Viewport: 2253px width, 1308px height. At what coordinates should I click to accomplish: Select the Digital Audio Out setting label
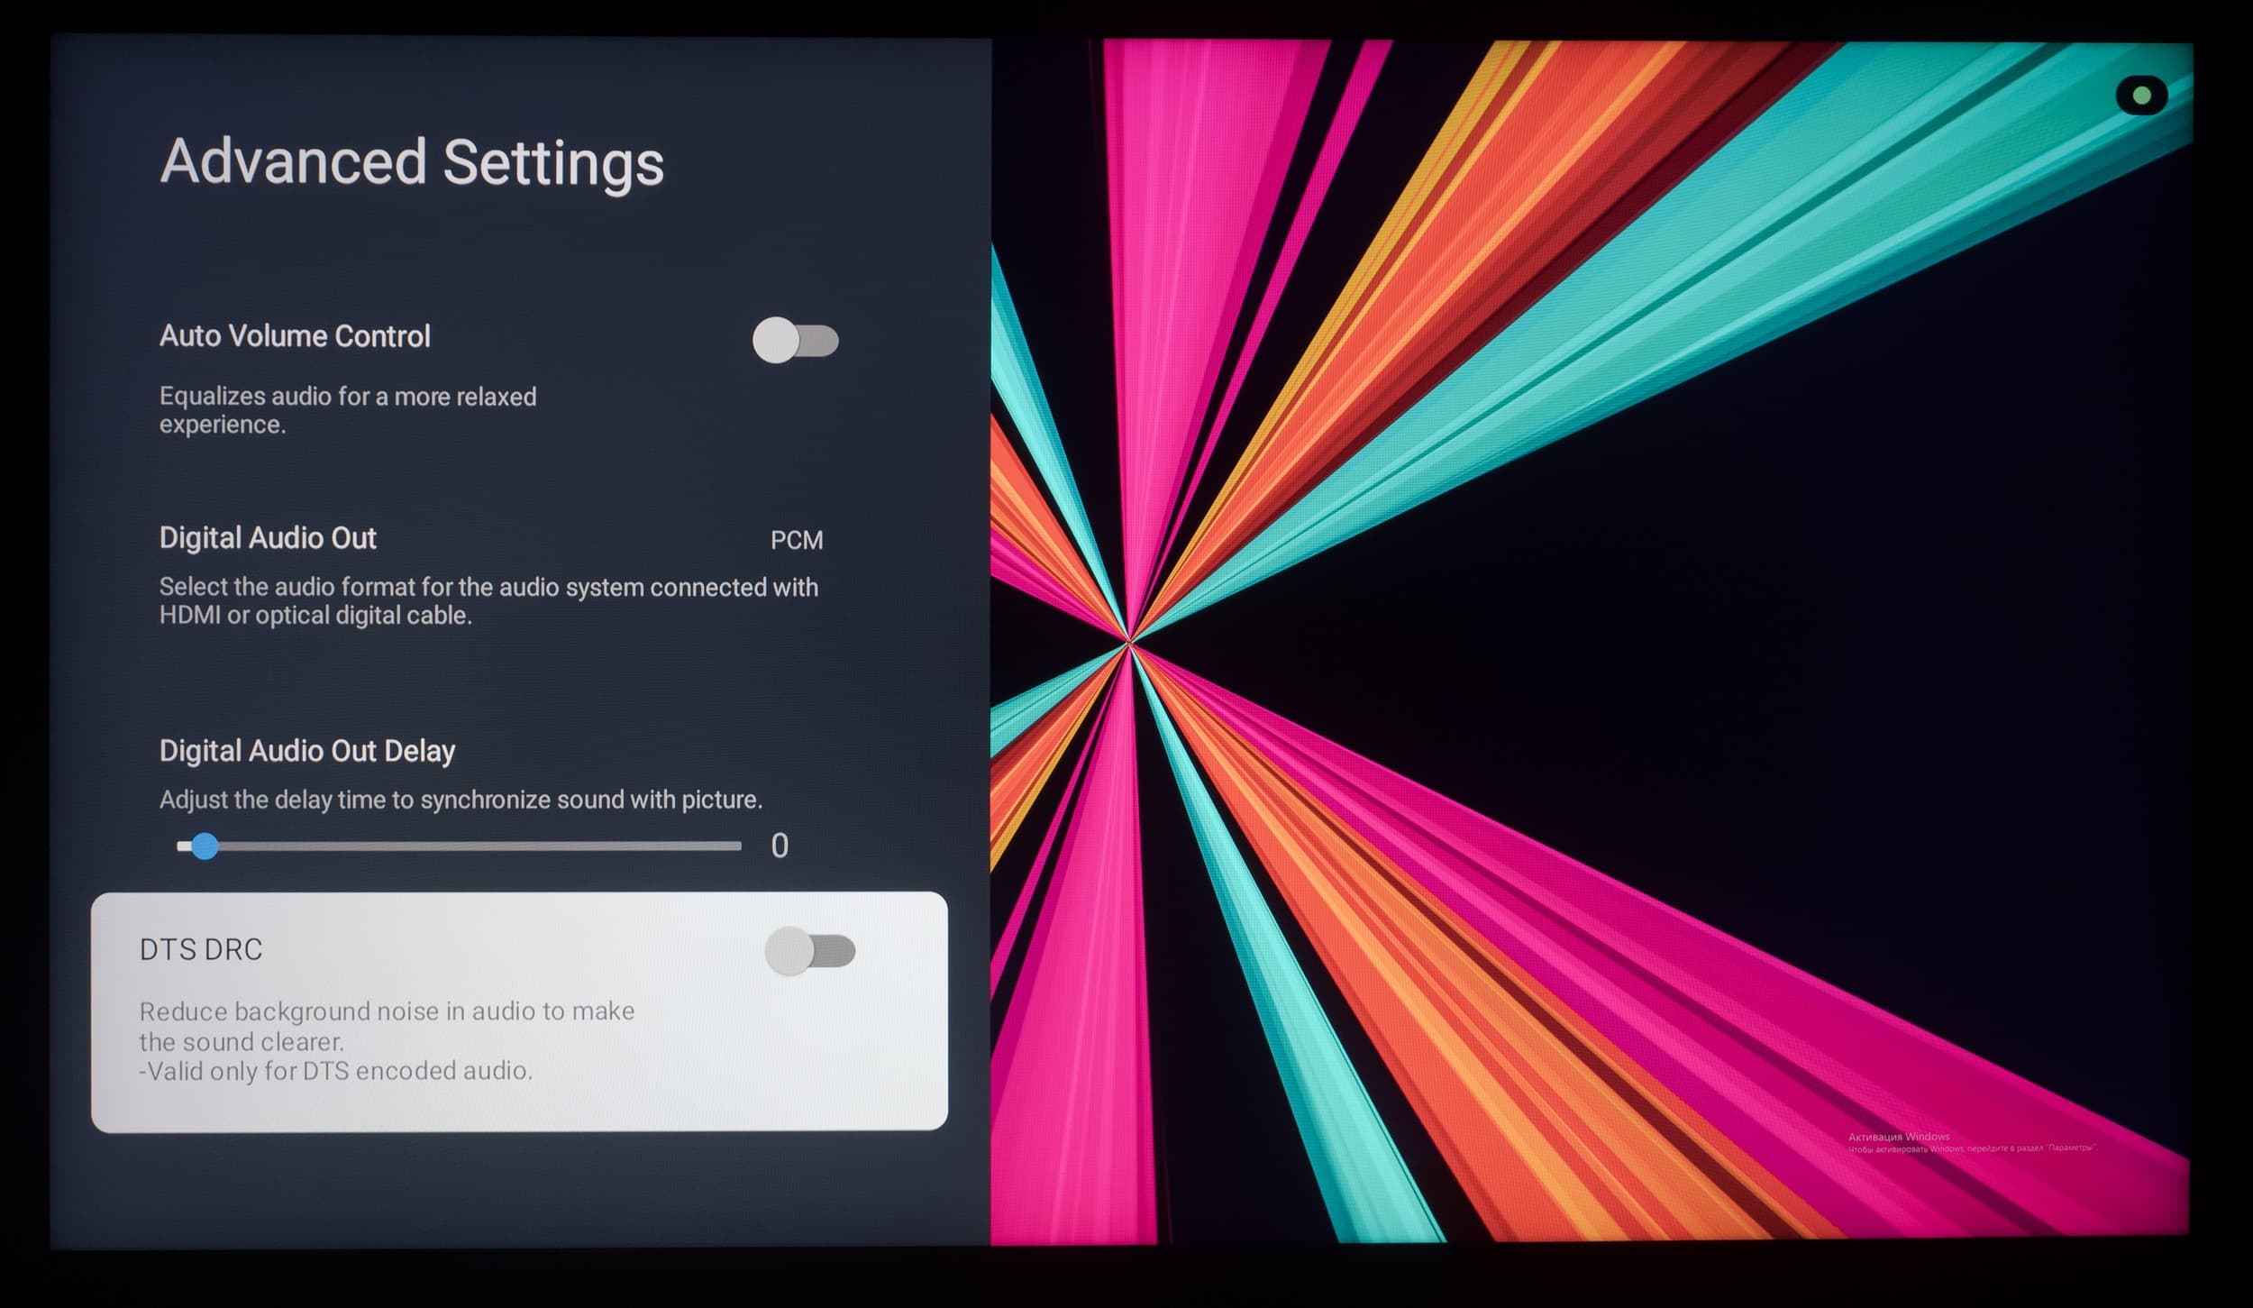tap(268, 538)
